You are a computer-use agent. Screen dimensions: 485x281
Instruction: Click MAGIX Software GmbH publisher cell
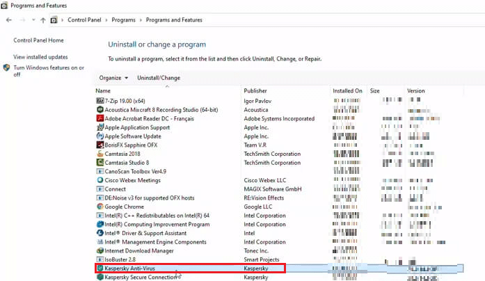click(273, 189)
